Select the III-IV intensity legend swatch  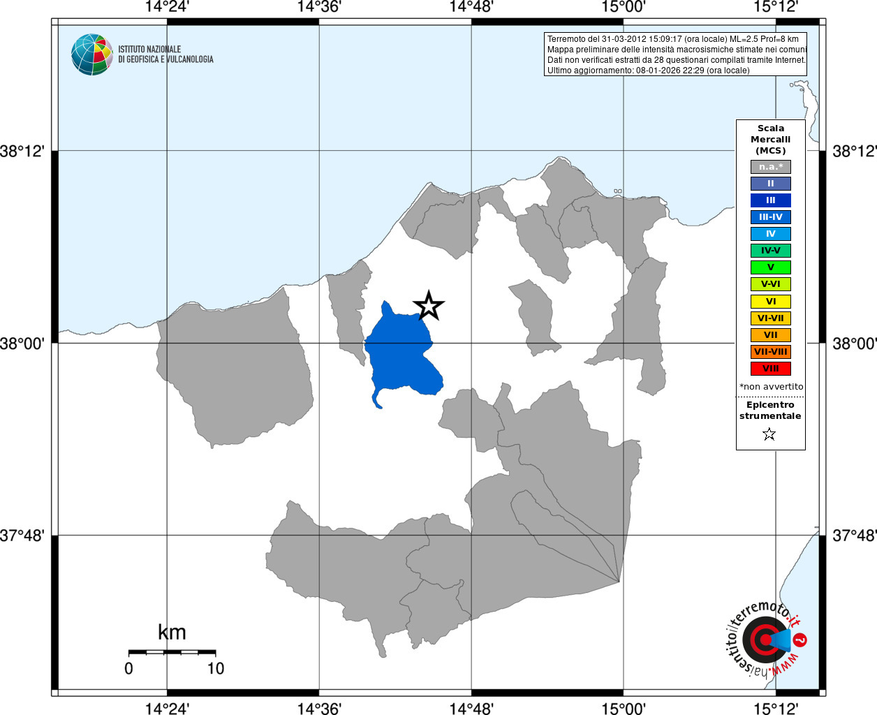tap(771, 217)
